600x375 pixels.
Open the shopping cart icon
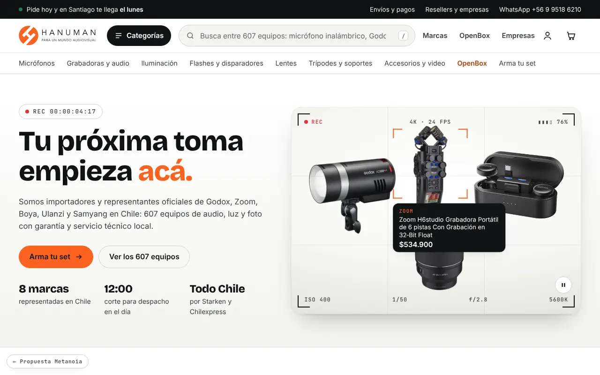[571, 36]
